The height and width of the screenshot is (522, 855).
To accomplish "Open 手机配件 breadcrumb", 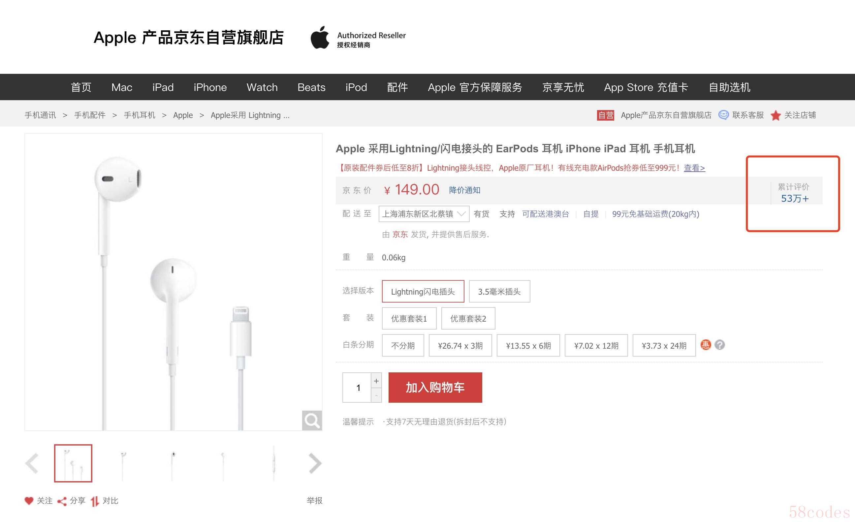I will [x=90, y=115].
